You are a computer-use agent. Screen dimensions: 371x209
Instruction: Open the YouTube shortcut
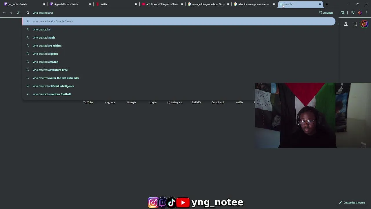click(x=88, y=102)
